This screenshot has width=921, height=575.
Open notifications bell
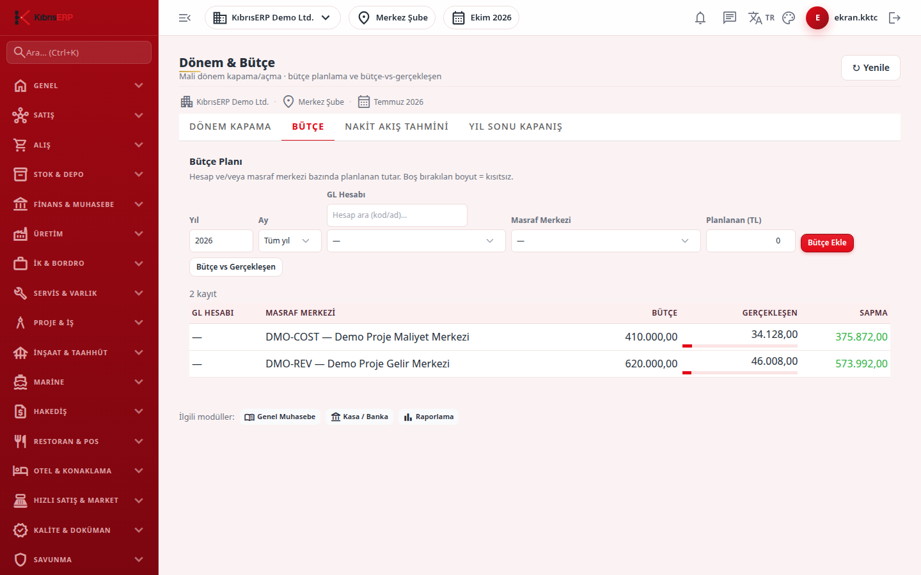700,18
